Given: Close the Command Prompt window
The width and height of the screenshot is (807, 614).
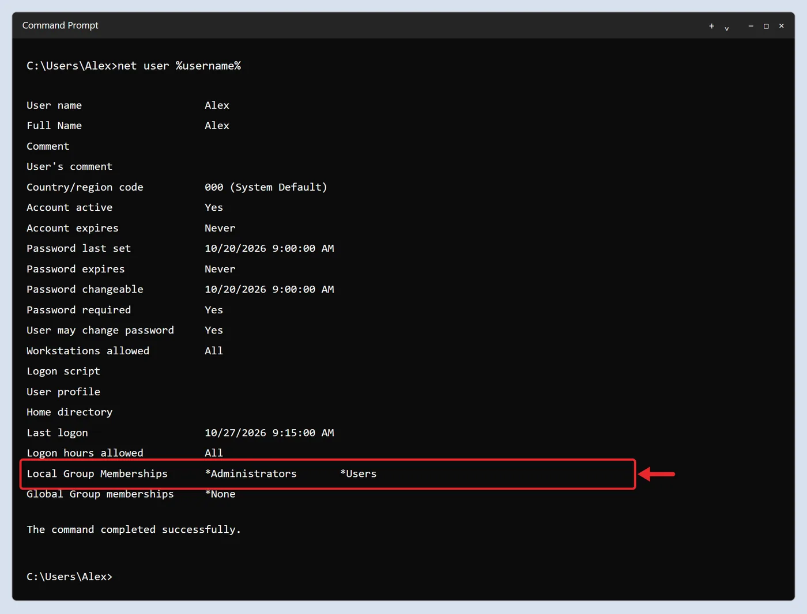Looking at the screenshot, I should pyautogui.click(x=782, y=26).
